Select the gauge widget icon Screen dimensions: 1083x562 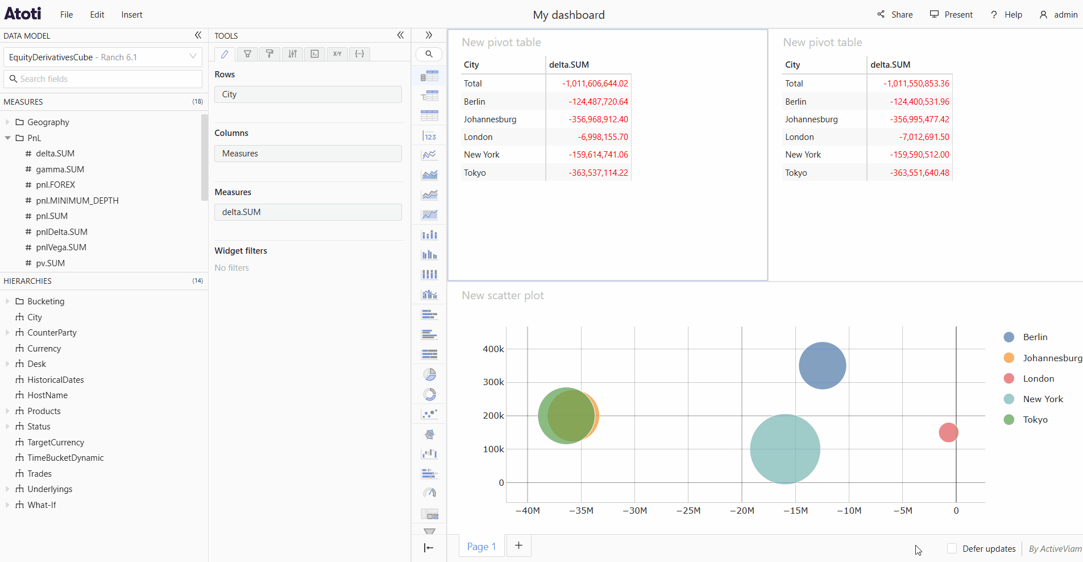click(x=430, y=493)
